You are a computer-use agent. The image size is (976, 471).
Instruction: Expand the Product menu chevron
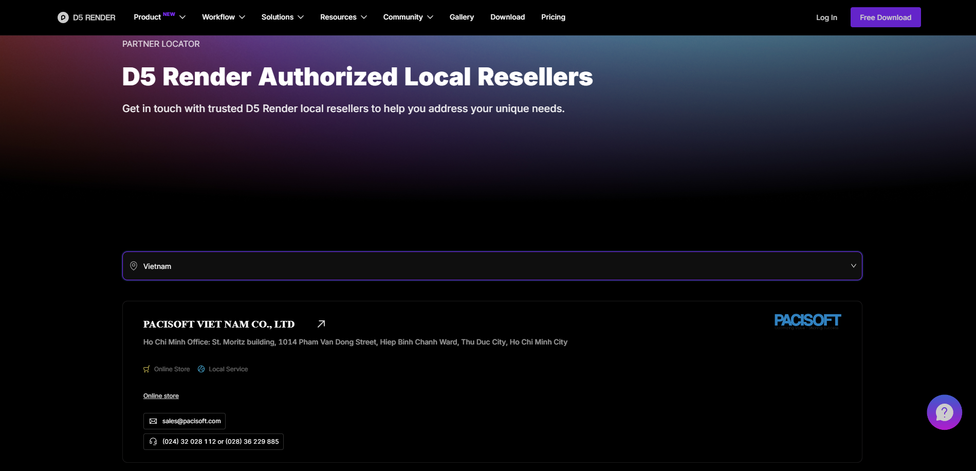click(x=182, y=17)
